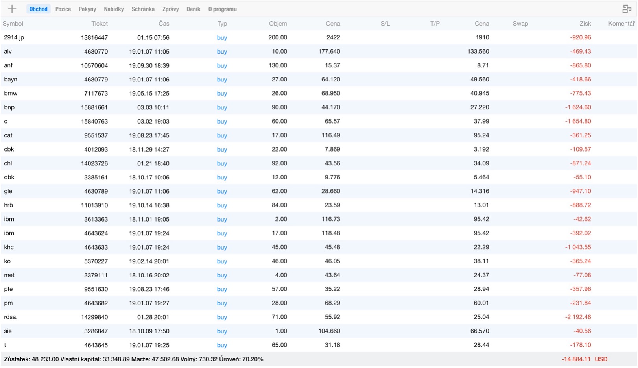Click ticket 15840763 in the c row
Image resolution: width=638 pixels, height=368 pixels.
pos(94,121)
